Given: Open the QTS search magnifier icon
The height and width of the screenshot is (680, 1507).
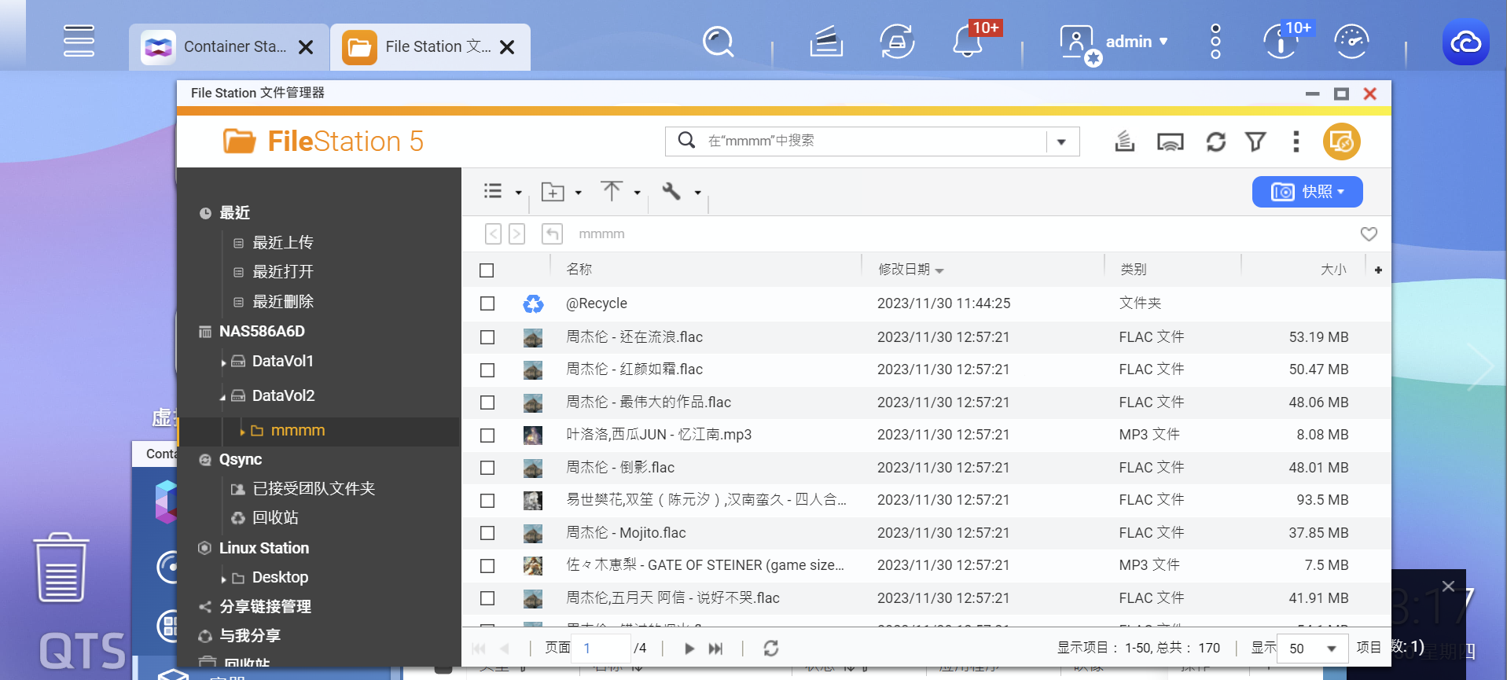Looking at the screenshot, I should point(718,42).
